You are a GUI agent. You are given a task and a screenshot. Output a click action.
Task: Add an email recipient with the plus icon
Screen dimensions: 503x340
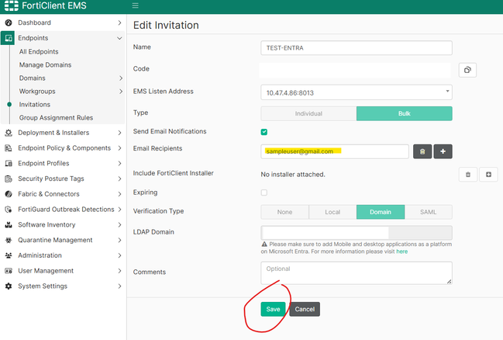click(x=443, y=151)
